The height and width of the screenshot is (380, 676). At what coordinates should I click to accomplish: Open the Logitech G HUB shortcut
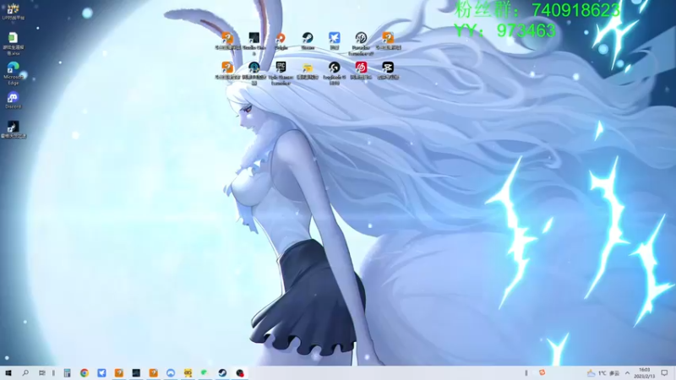point(334,73)
